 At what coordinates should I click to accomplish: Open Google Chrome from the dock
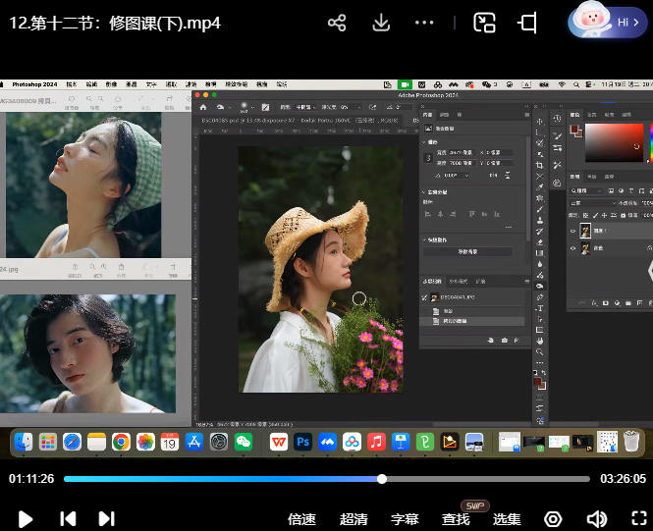click(121, 443)
